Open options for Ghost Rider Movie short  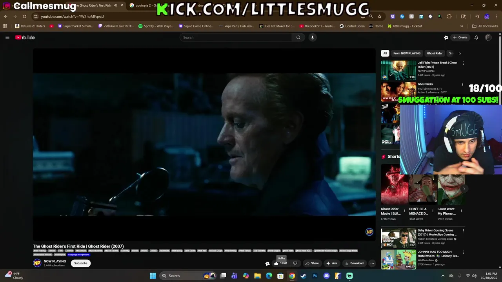point(405,210)
